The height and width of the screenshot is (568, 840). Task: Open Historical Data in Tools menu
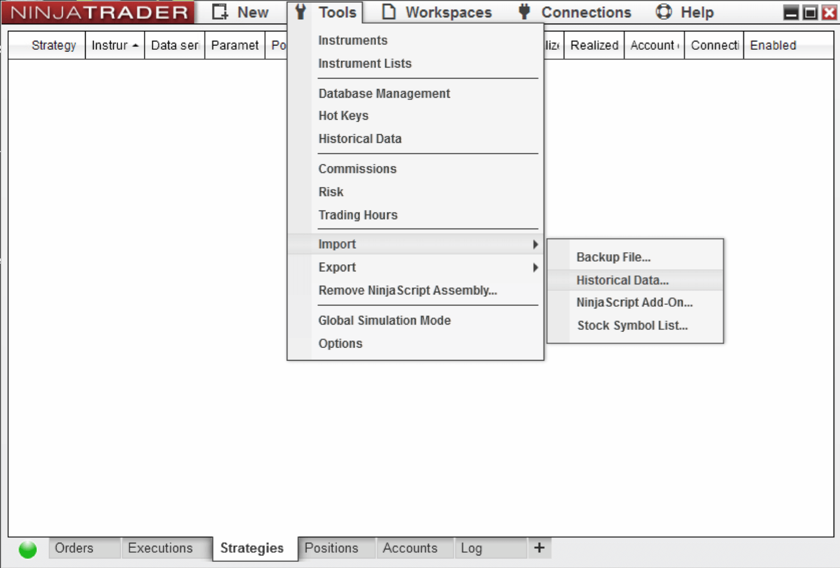[360, 139]
